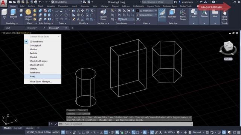Open the World UCS dropdown
This screenshot has width=241, height=135.
point(127,19)
